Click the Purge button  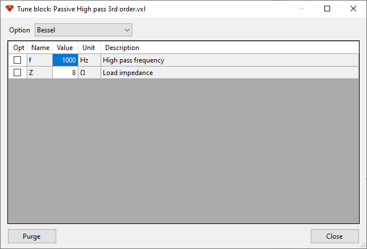[x=32, y=236]
